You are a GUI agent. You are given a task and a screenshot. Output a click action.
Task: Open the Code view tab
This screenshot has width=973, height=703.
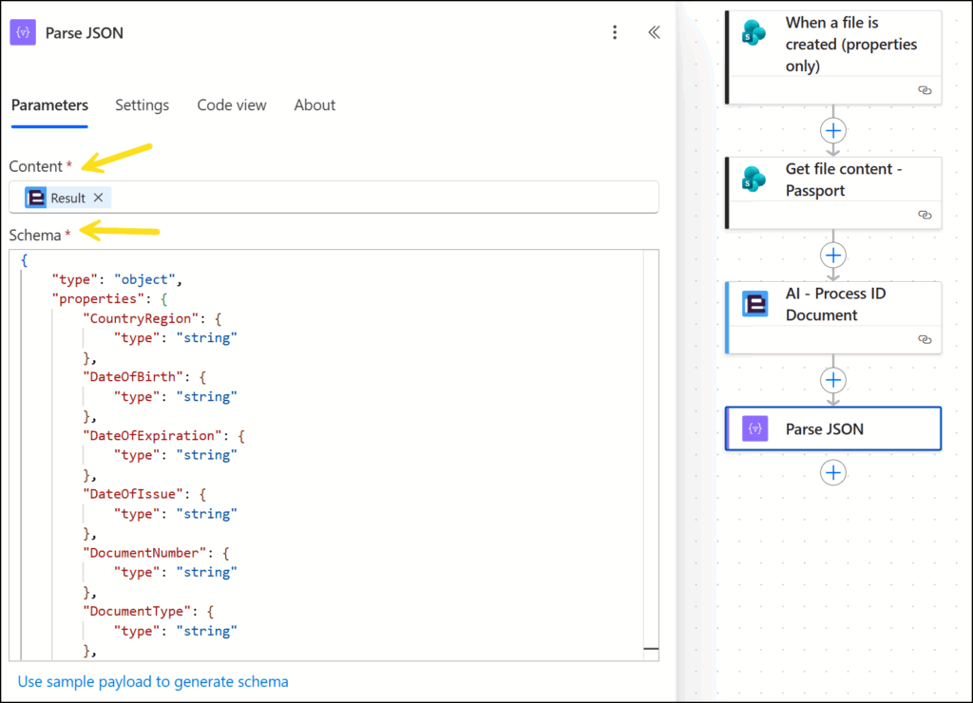point(232,105)
